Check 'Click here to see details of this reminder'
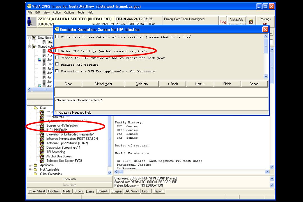Screen dimensions: 303x202 tap(57, 37)
